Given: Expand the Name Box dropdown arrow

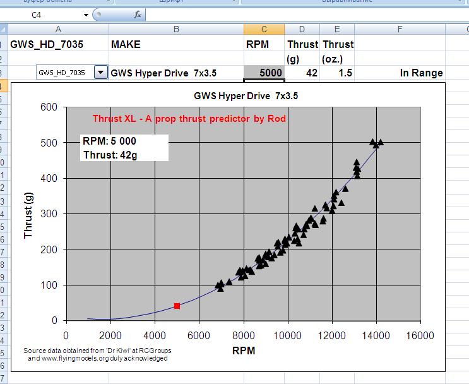Looking at the screenshot, I should tap(86, 15).
